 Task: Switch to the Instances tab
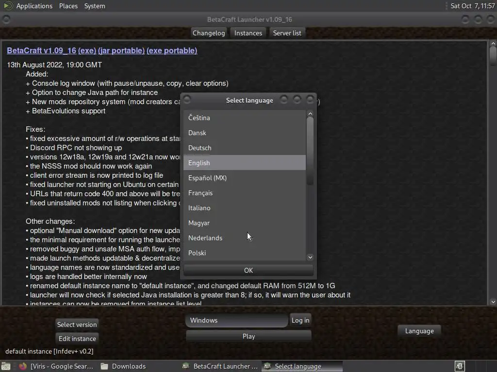[248, 33]
